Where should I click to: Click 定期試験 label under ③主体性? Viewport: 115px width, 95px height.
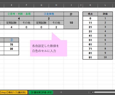[x=41, y=23]
